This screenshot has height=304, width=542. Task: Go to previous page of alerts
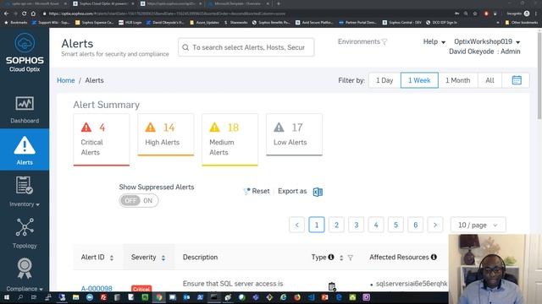tap(297, 225)
